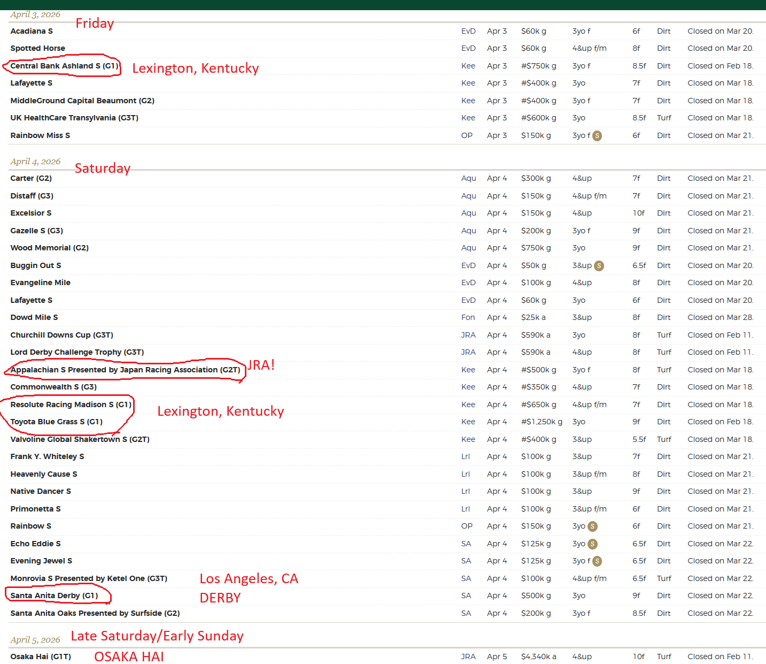
Task: Open the Apr 4 Lafayette S at EvD
Action: click(x=32, y=300)
